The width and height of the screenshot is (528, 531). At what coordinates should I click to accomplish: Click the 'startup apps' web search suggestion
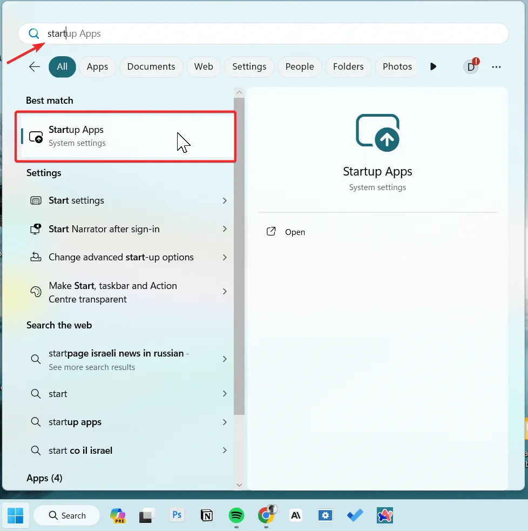click(x=126, y=422)
